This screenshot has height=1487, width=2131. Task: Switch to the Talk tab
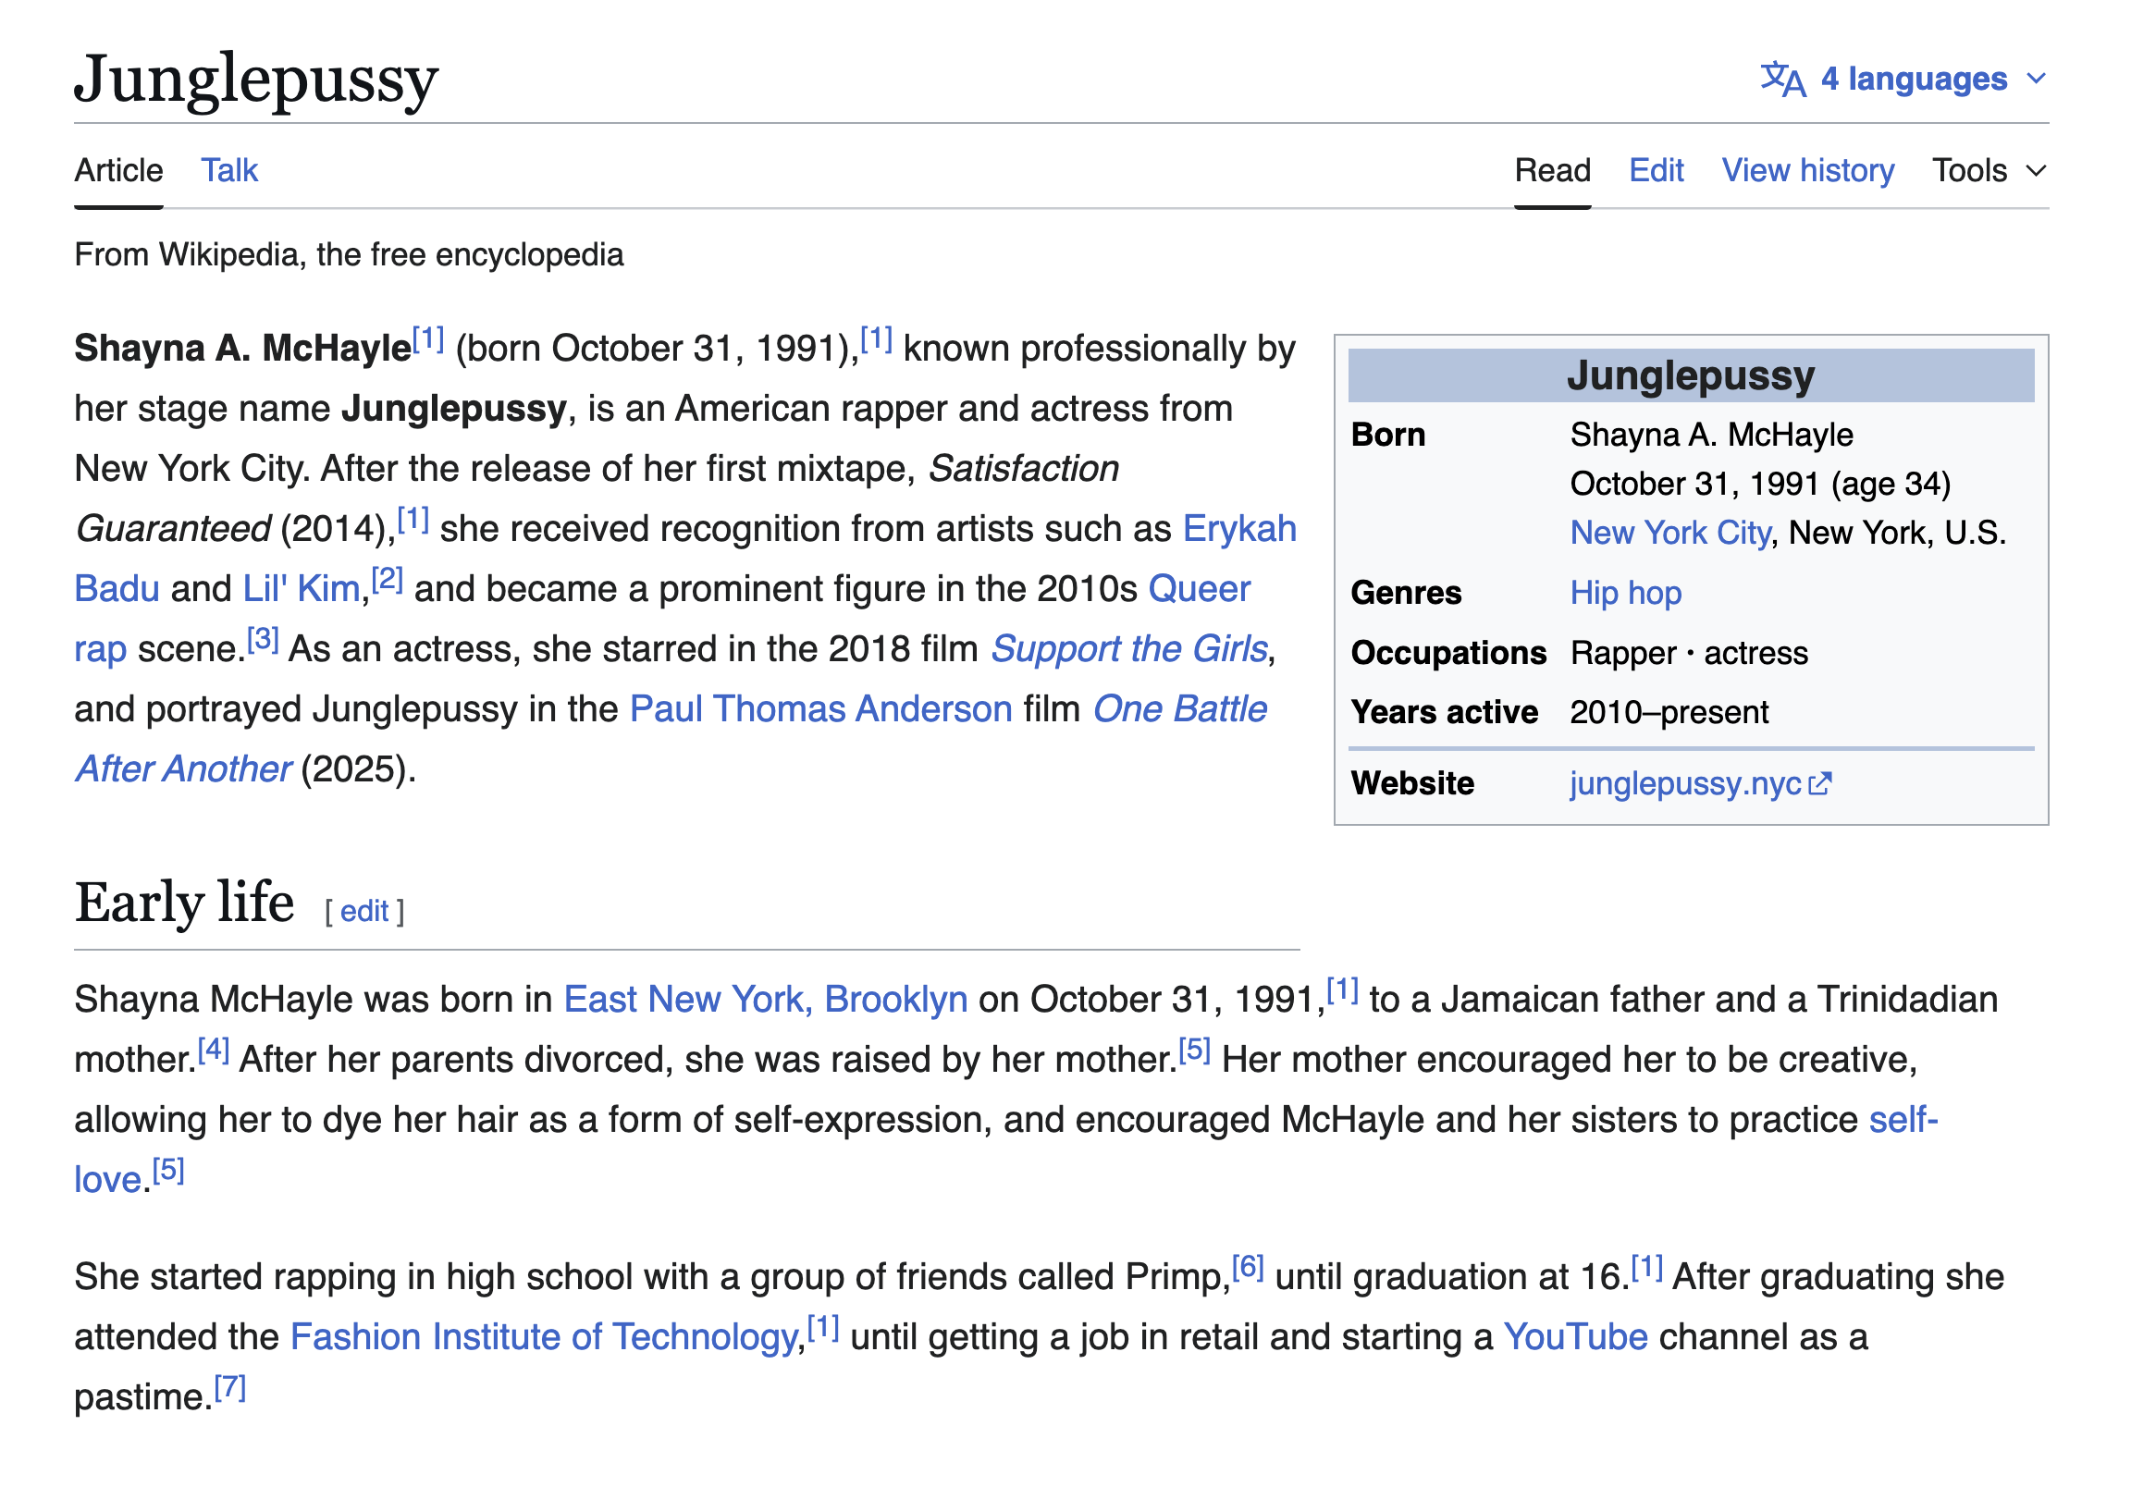tap(229, 171)
